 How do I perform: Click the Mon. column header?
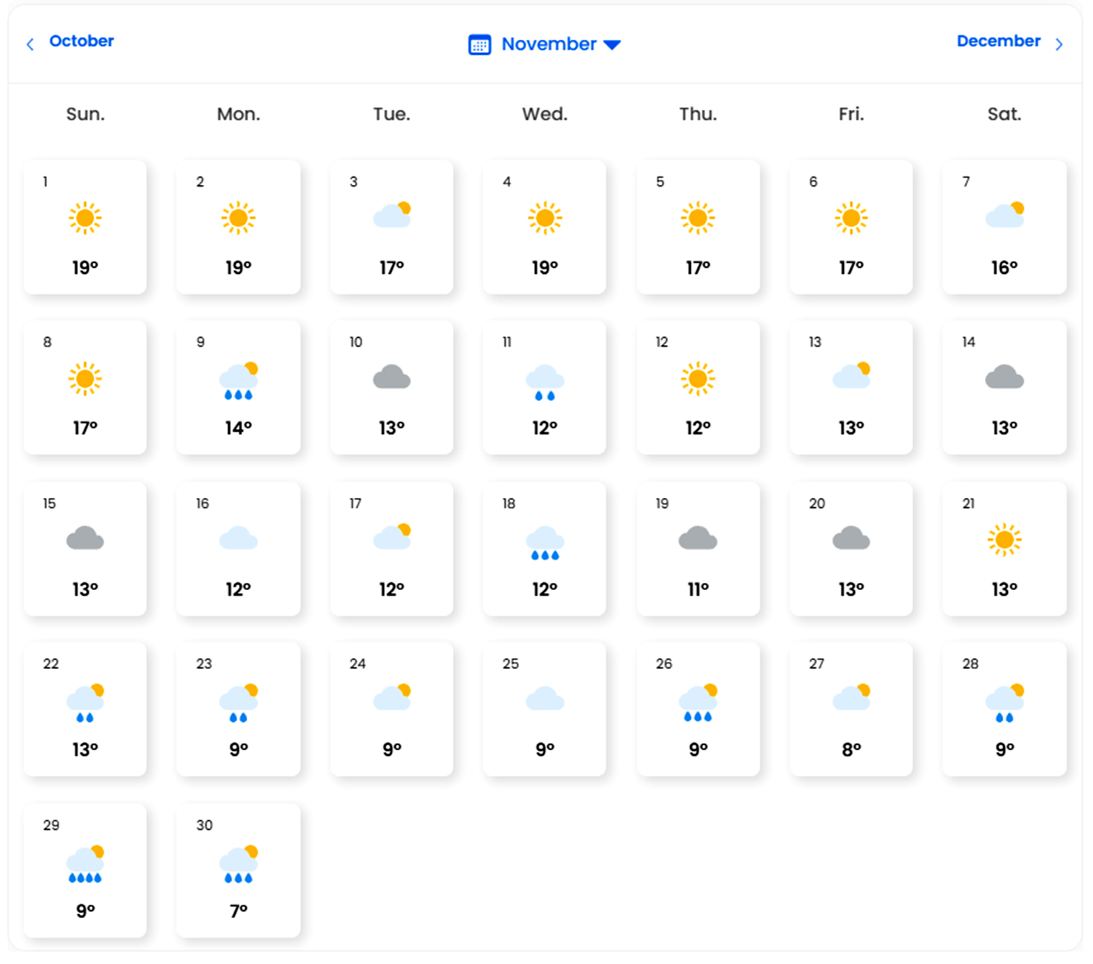pyautogui.click(x=238, y=114)
